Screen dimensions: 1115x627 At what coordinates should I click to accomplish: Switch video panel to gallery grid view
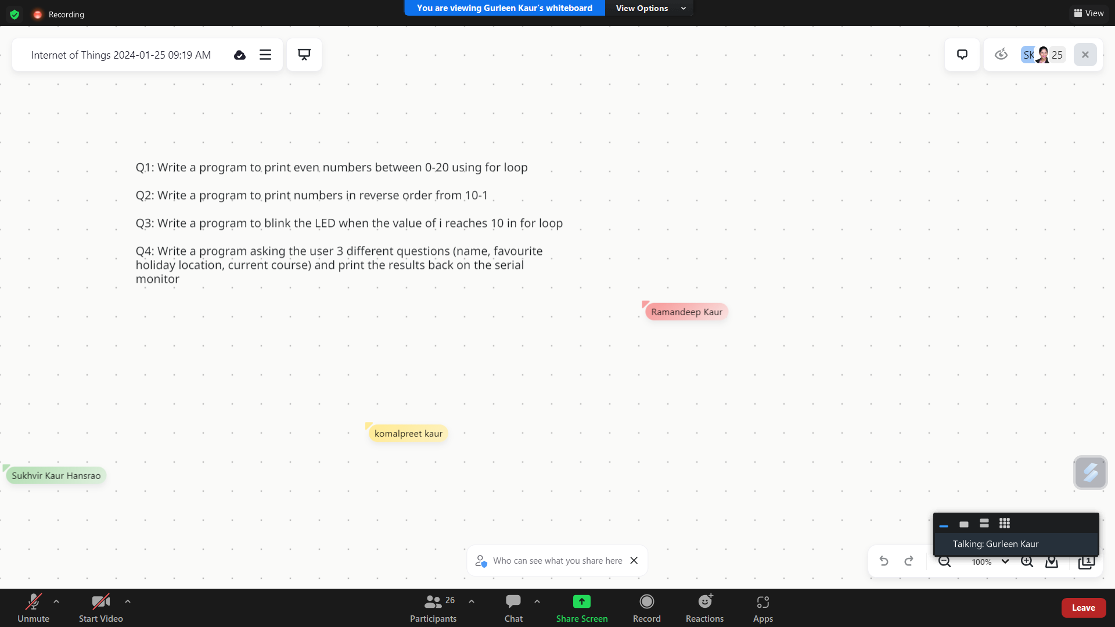(x=1005, y=523)
